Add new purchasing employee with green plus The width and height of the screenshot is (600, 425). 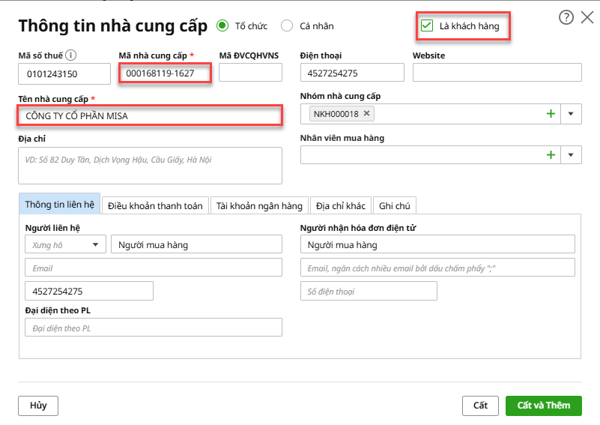[551, 155]
